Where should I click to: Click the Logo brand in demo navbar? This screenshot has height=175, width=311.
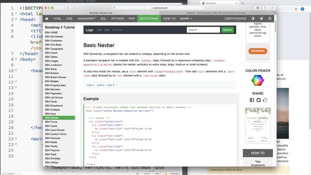(89, 30)
